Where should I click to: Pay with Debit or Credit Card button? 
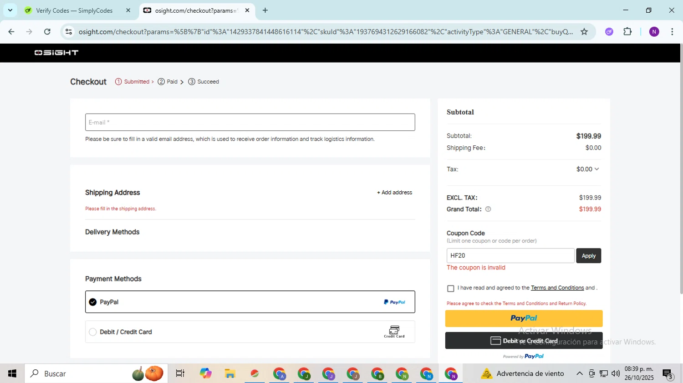524,341
